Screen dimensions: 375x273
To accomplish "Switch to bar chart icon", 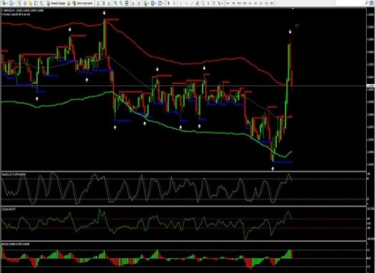I will tap(97, 3).
